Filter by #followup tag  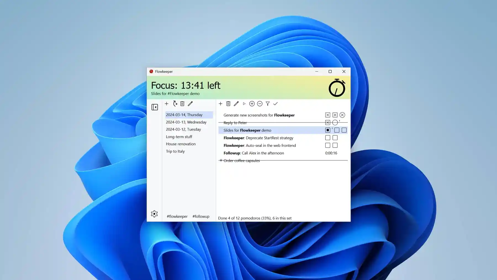pos(201,216)
